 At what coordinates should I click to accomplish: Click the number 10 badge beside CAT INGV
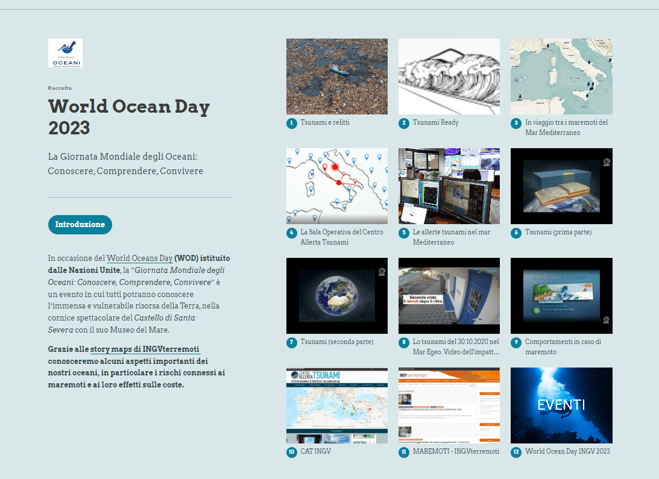291,452
